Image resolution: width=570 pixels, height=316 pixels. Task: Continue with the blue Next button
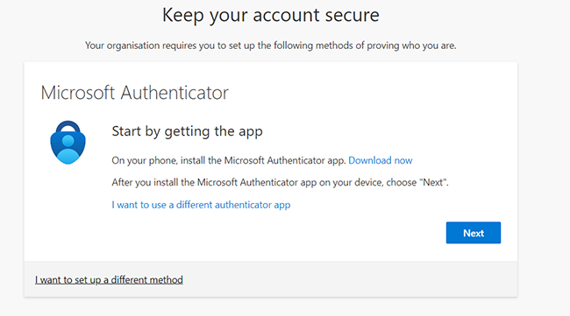coord(474,233)
